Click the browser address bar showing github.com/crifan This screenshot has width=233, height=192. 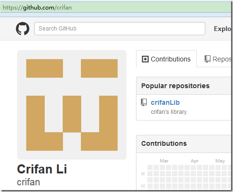[x=116, y=8]
